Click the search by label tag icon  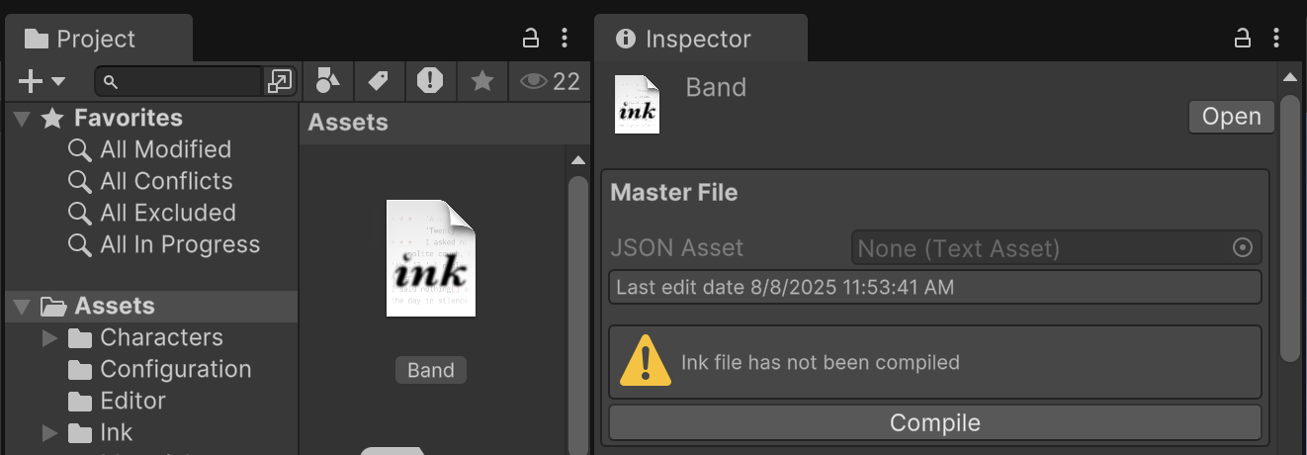tap(378, 81)
